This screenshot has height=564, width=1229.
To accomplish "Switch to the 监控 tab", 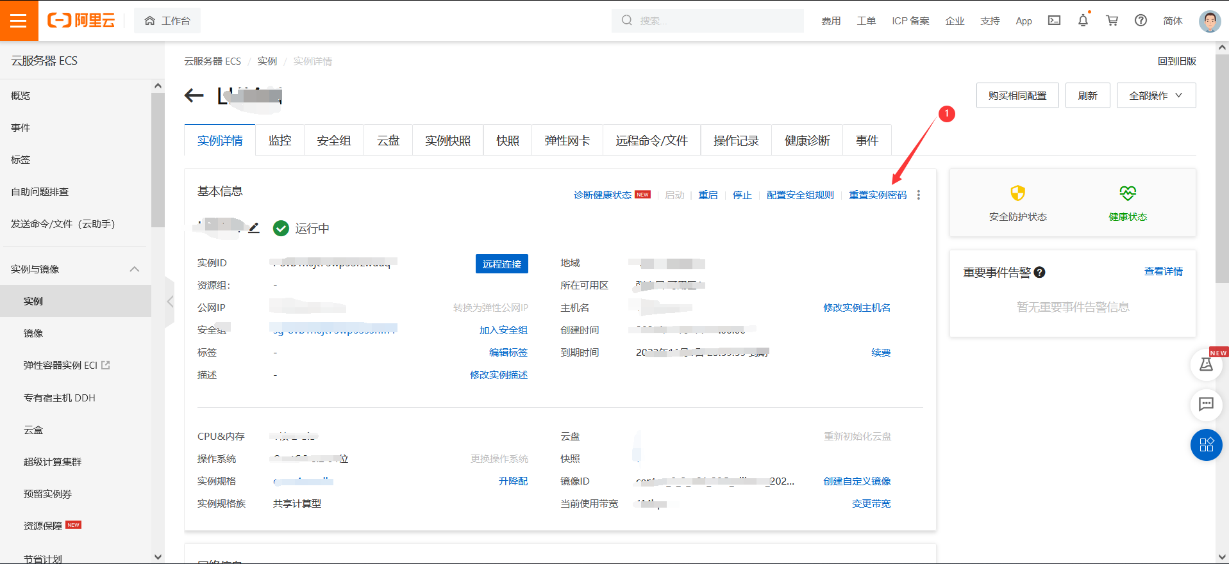I will point(280,140).
